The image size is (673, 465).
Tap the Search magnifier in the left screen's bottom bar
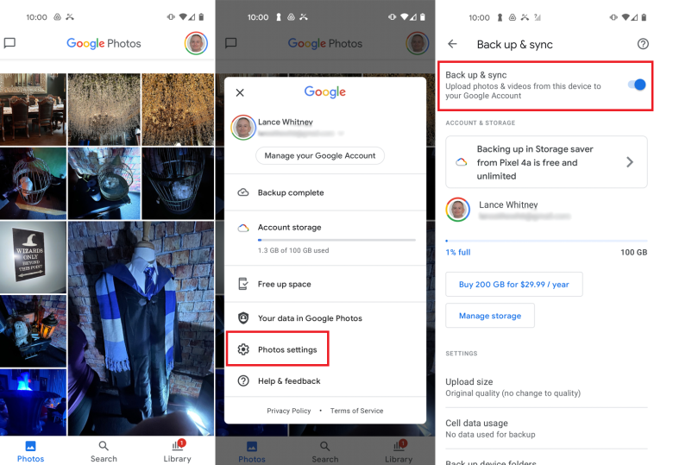(104, 450)
